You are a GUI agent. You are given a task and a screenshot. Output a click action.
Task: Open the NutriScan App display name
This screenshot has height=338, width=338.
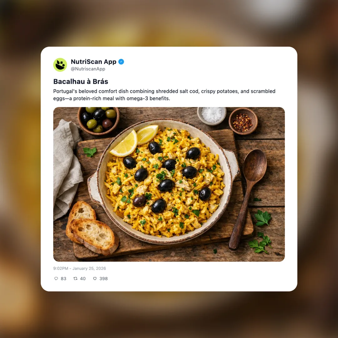click(94, 62)
